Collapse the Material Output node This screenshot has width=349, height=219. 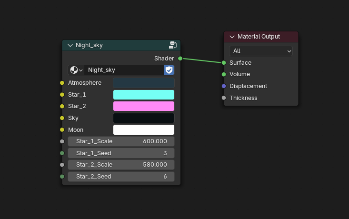pos(232,37)
